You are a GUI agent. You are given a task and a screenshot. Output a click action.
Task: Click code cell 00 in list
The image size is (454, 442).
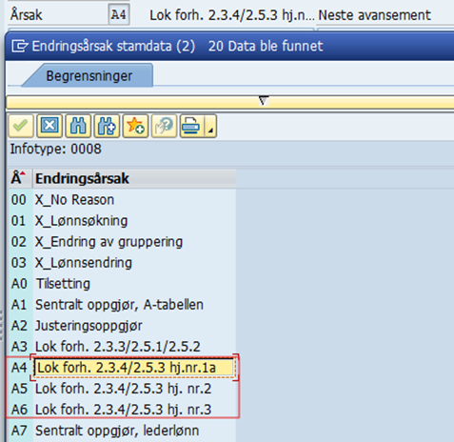pyautogui.click(x=19, y=200)
